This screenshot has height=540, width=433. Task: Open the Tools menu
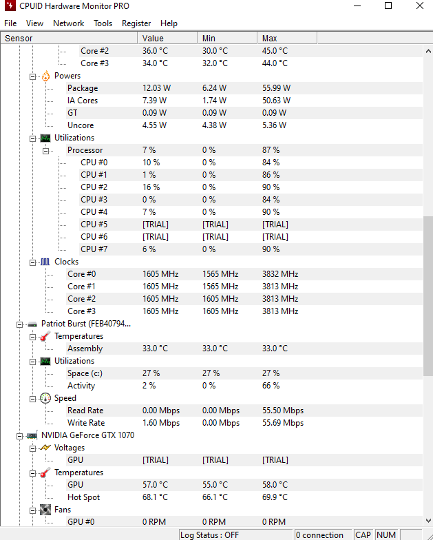[x=103, y=23]
